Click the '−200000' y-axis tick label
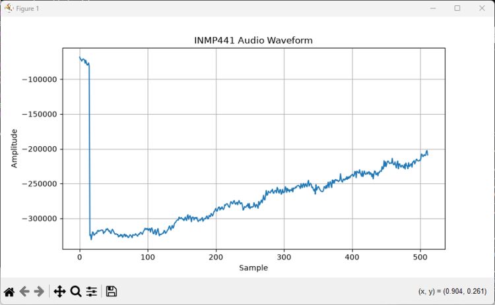495x305 pixels. [x=40, y=149]
